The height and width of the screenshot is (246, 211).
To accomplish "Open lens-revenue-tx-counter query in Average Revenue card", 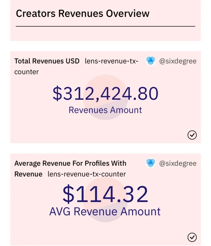I will coord(87,174).
